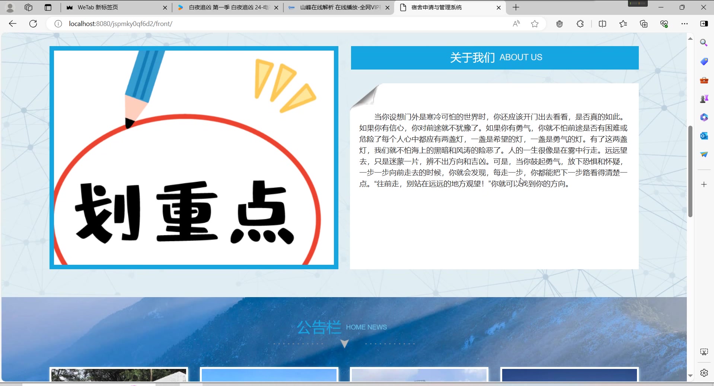Open the Favorites list

pos(623,24)
